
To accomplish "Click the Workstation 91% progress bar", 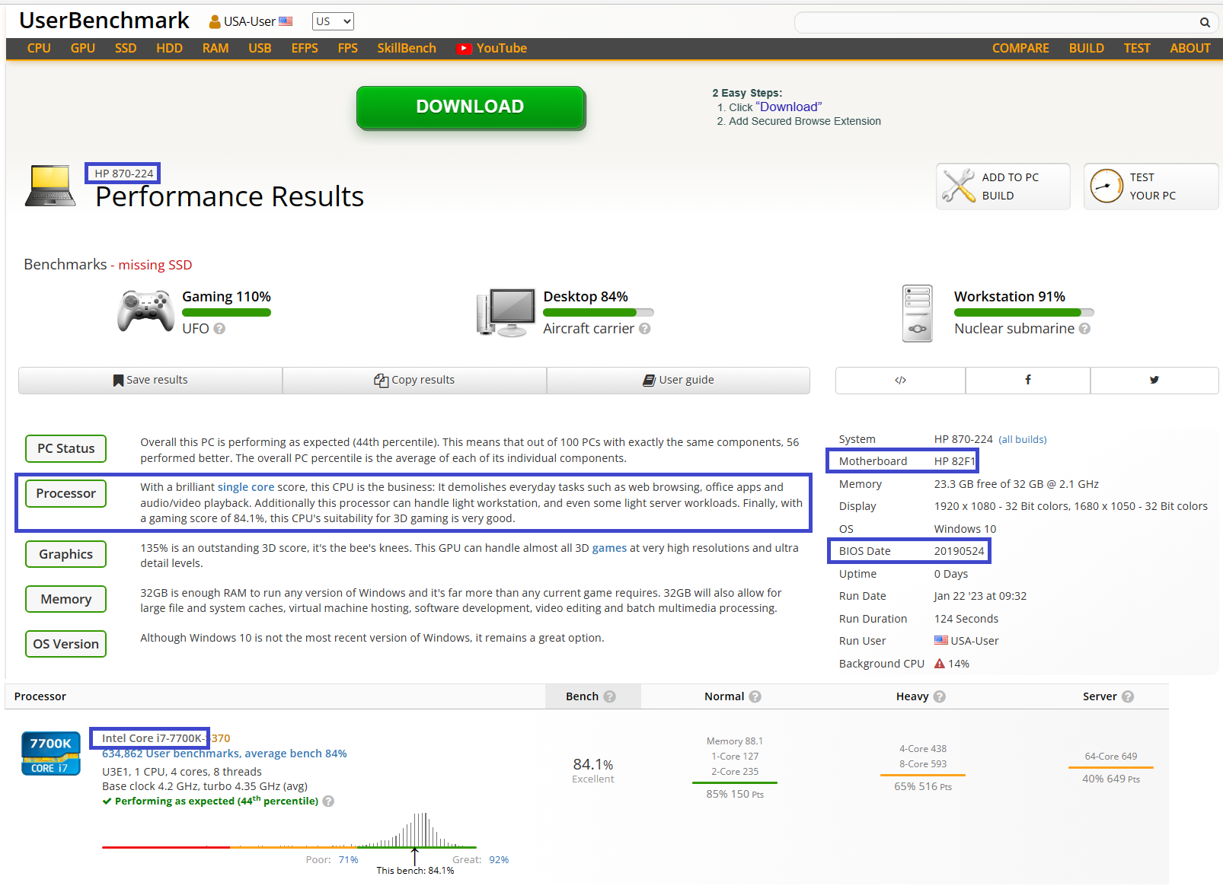I will click(x=1024, y=312).
